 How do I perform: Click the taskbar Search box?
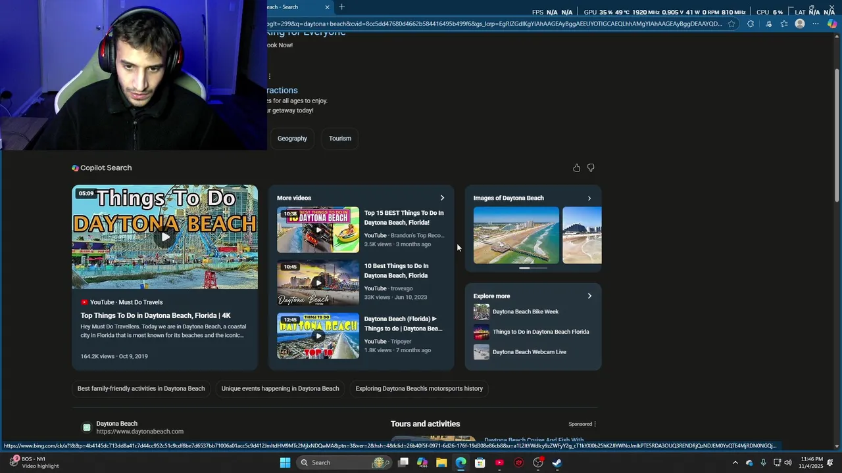(343, 463)
